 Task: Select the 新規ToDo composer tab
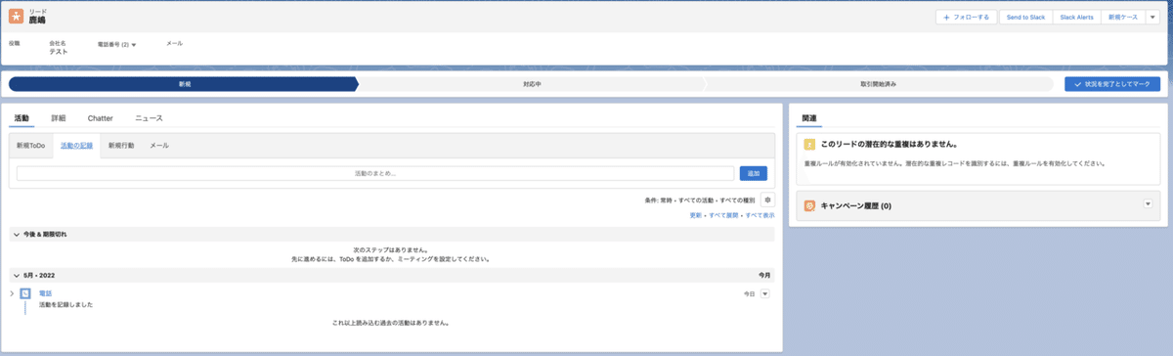pos(31,145)
